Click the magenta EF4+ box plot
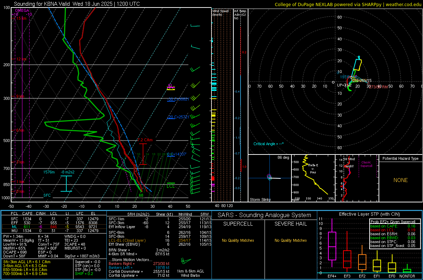Image resolution: width=423 pixels, height=280 pixels. 332,243
